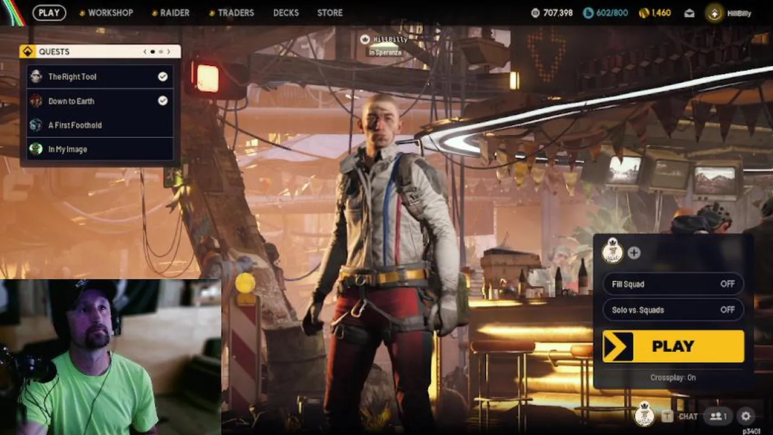Click The Right Tool quest giver portrait

36,76
